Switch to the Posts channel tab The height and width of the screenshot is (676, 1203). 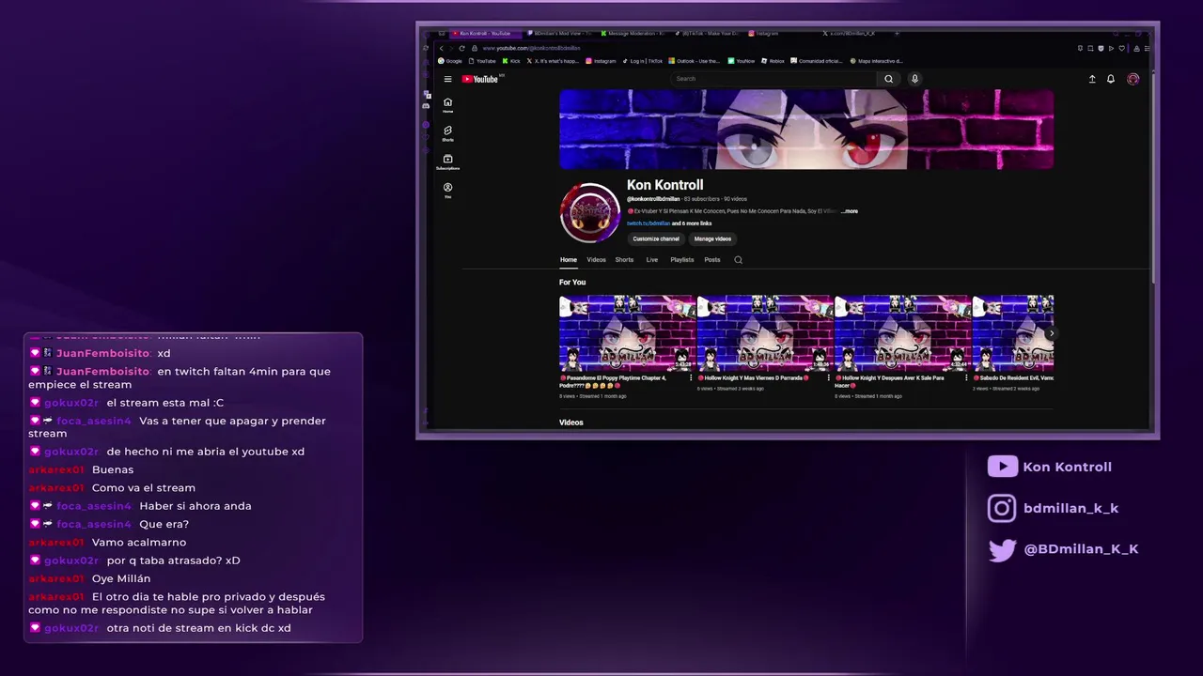tap(712, 260)
